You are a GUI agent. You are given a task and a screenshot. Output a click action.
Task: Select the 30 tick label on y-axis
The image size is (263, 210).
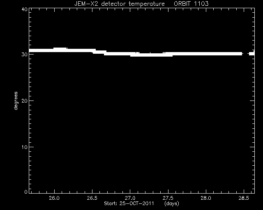(25, 55)
